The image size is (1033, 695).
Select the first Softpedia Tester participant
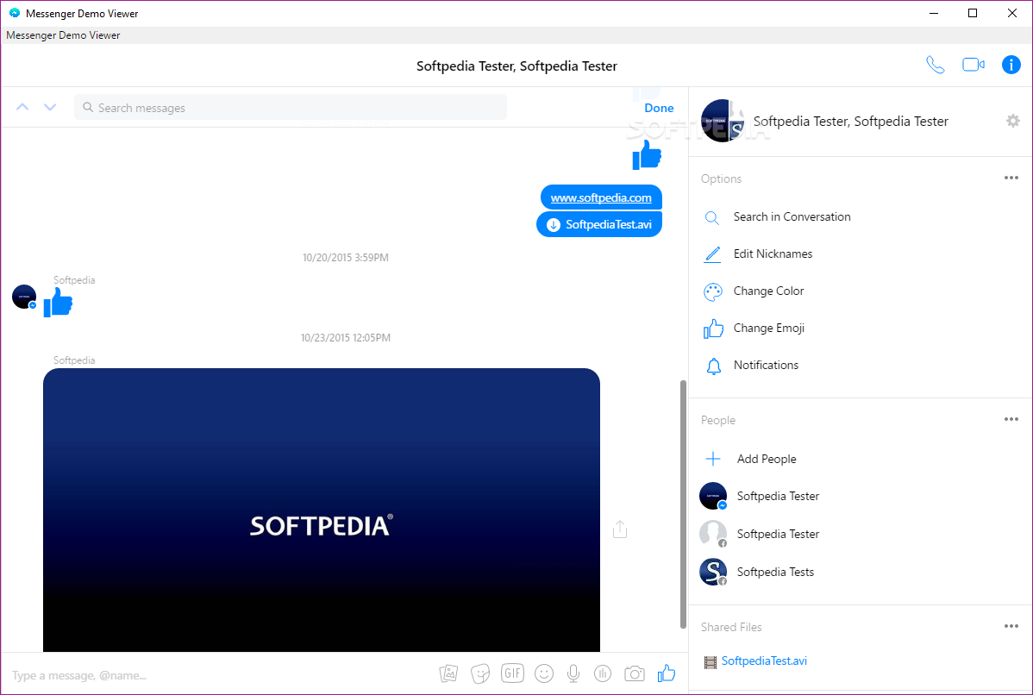coord(778,496)
